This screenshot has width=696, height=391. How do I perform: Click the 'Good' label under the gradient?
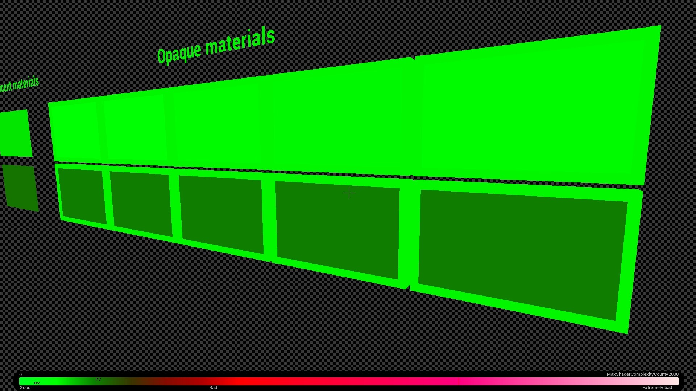(25, 388)
